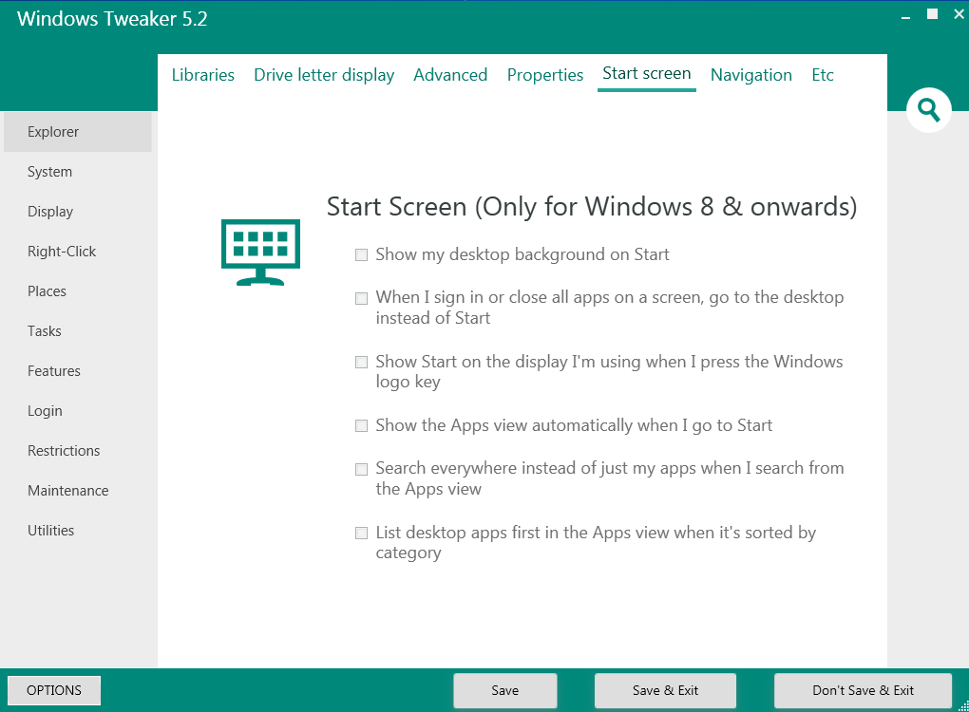This screenshot has width=969, height=712.
Task: Go to the Features section
Action: click(x=78, y=371)
